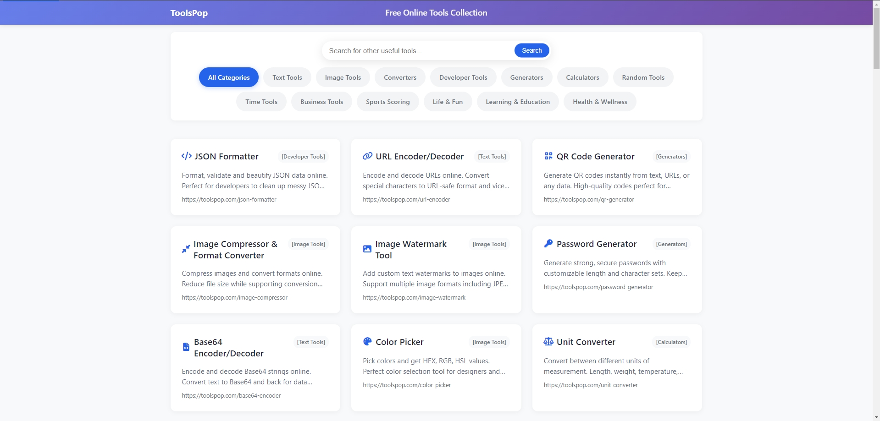Click the [Calculators] tag on Unit Converter
The height and width of the screenshot is (421, 880).
click(671, 342)
